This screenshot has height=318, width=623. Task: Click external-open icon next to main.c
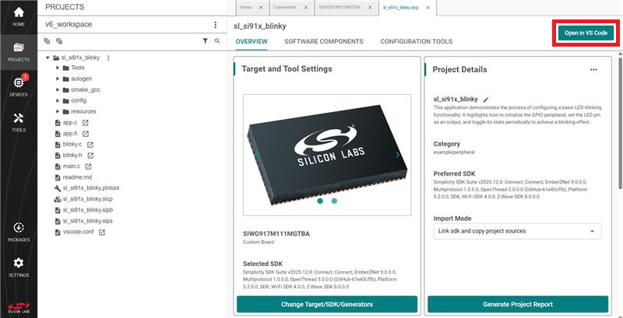coord(88,166)
